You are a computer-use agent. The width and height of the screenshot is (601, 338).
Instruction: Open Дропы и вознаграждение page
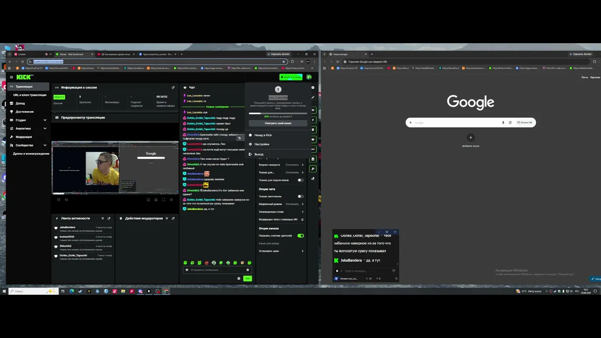pyautogui.click(x=31, y=154)
